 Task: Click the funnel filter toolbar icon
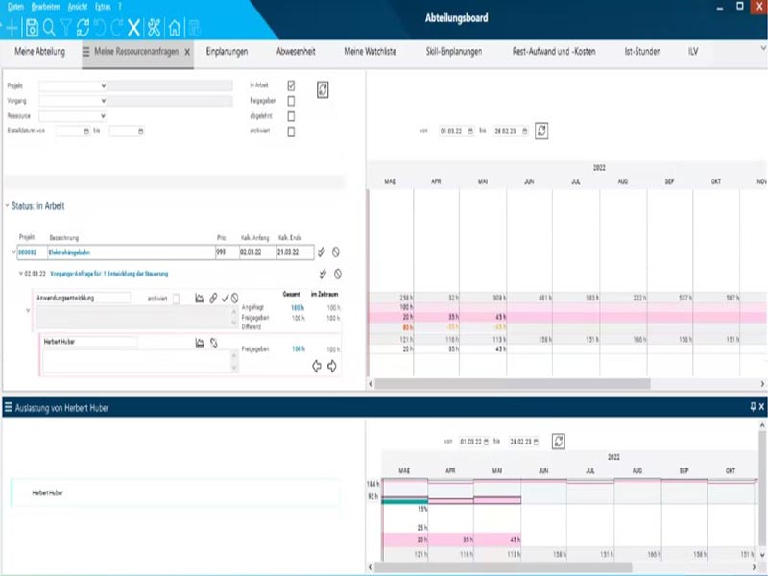pyautogui.click(x=66, y=28)
